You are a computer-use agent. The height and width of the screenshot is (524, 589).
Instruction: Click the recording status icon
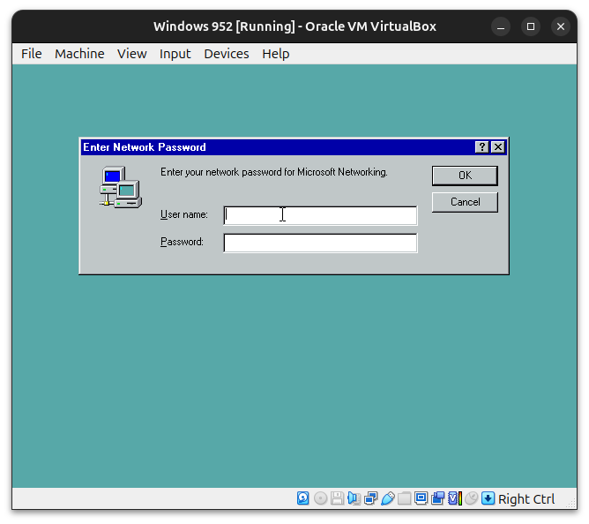point(437,498)
